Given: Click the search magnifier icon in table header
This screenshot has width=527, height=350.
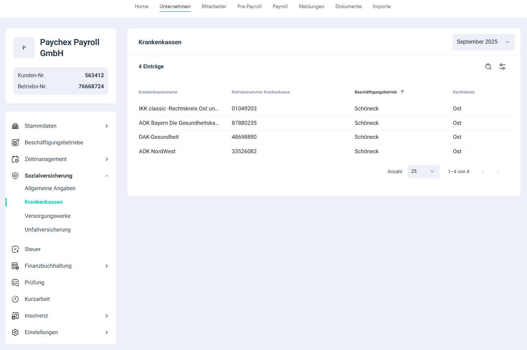Looking at the screenshot, I should click(488, 66).
